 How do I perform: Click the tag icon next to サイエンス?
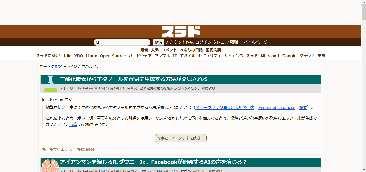(51, 149)
